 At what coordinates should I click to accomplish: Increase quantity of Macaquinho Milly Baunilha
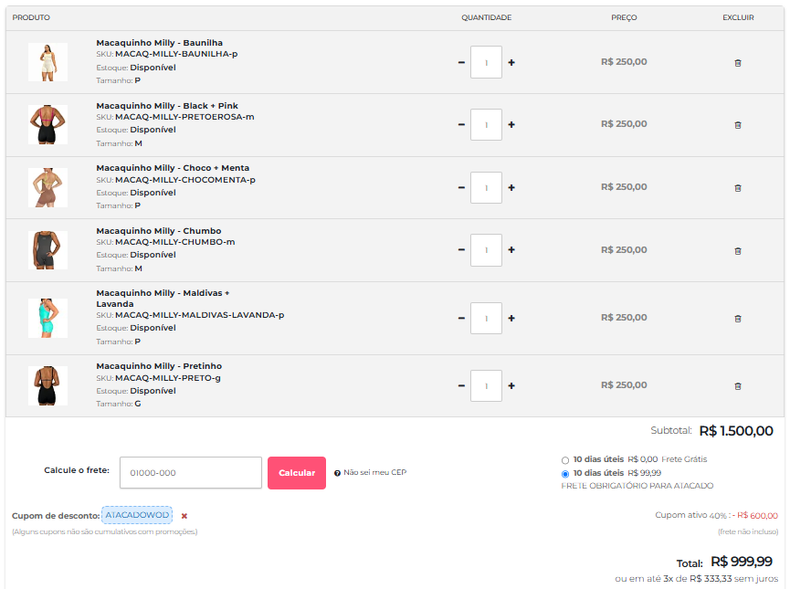[511, 63]
